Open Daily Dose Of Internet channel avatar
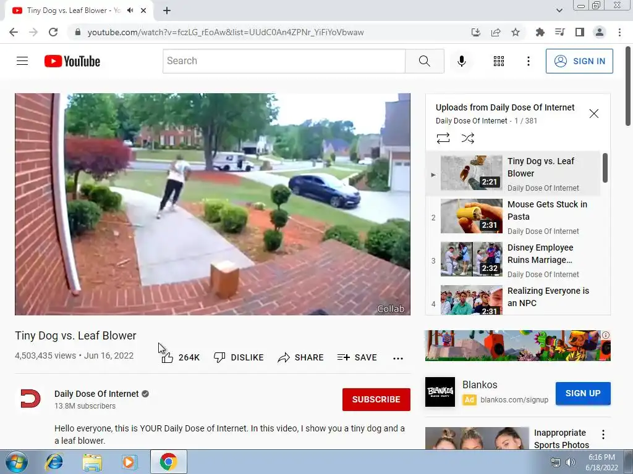Image resolution: width=633 pixels, height=474 pixels. pos(30,399)
